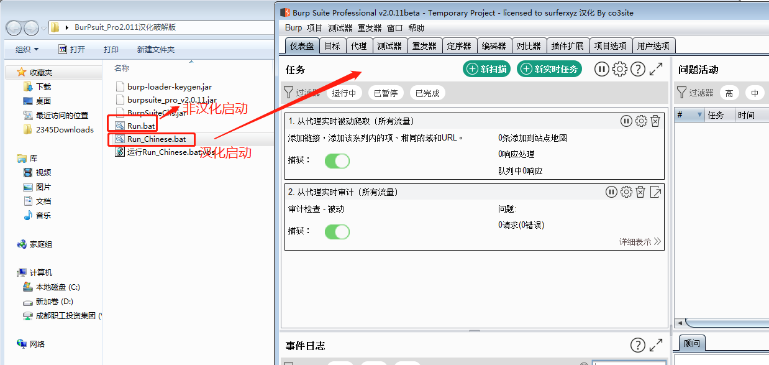Click the 任务 column header in 问题活动

[x=720, y=115]
